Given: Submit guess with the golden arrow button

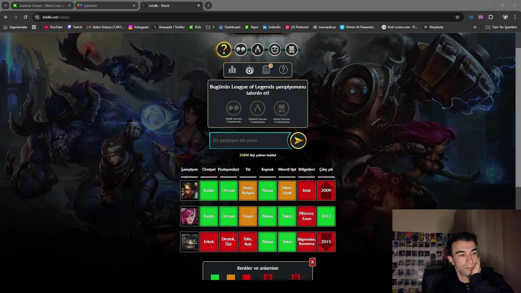Looking at the screenshot, I should pyautogui.click(x=298, y=140).
